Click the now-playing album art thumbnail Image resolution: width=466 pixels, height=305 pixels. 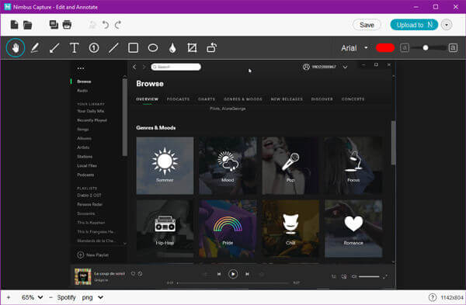click(x=82, y=276)
